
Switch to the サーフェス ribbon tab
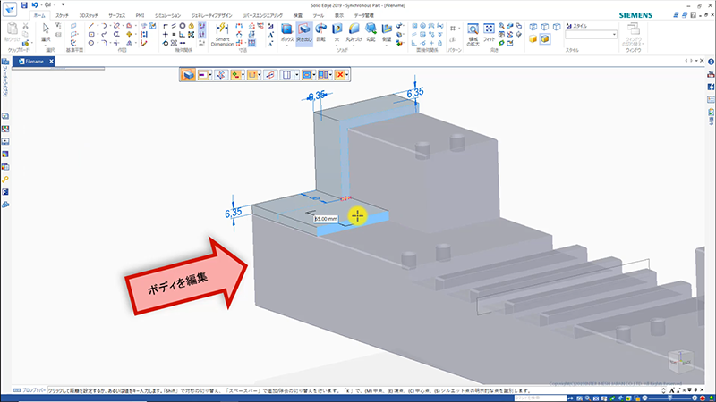pyautogui.click(x=117, y=16)
